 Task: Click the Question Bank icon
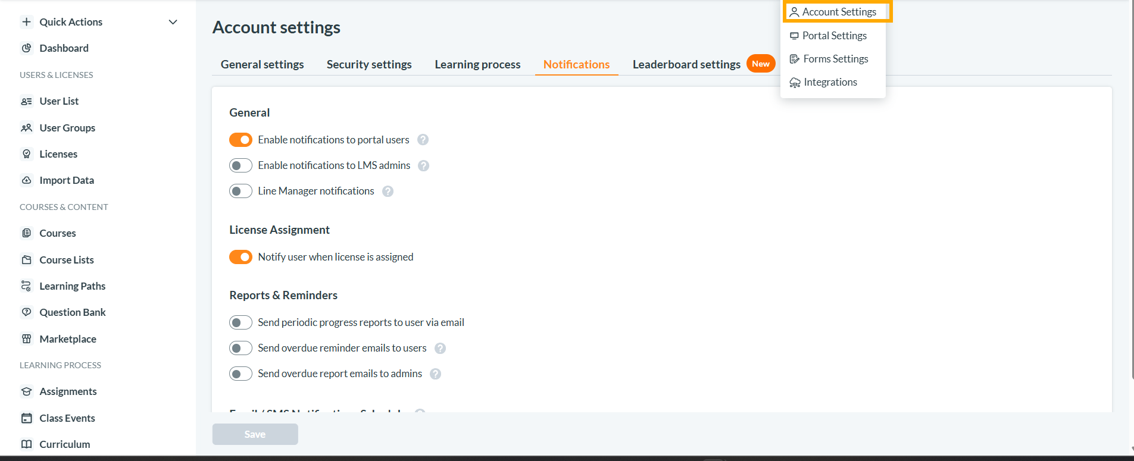point(26,312)
